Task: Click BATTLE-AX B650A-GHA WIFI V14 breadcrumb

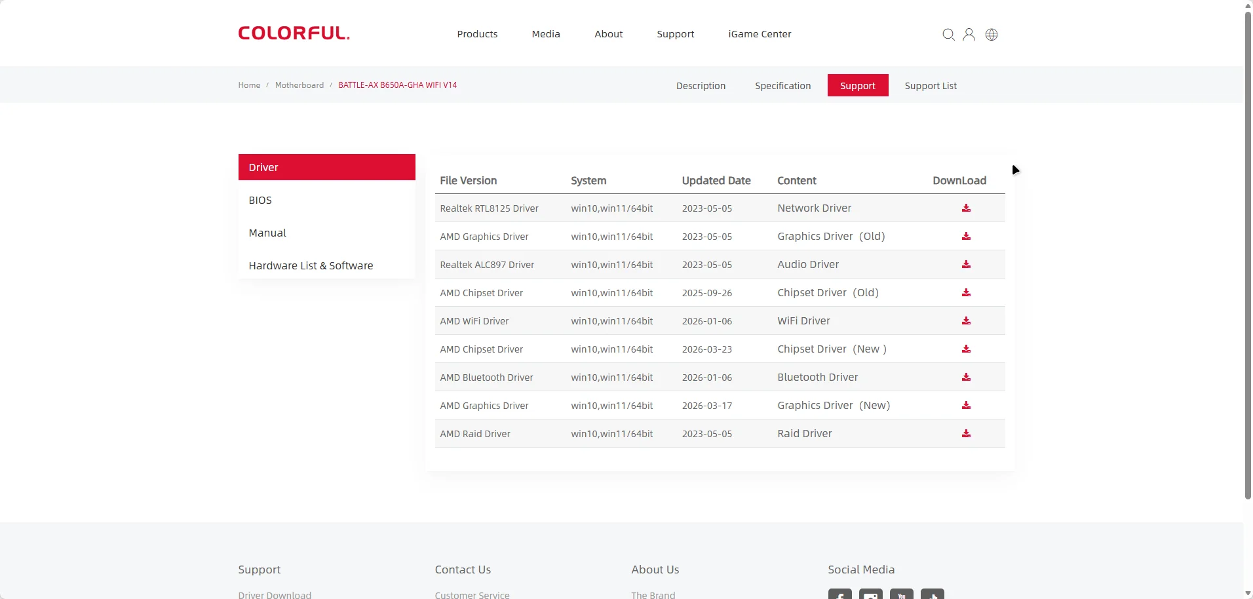Action: point(398,85)
